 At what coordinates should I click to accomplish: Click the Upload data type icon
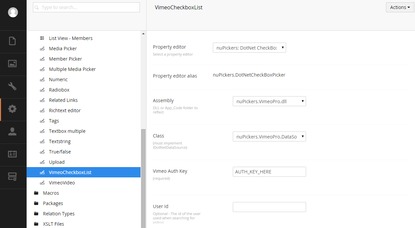42,162
